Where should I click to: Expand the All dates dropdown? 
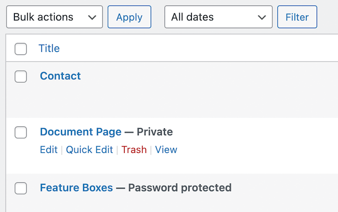[218, 17]
